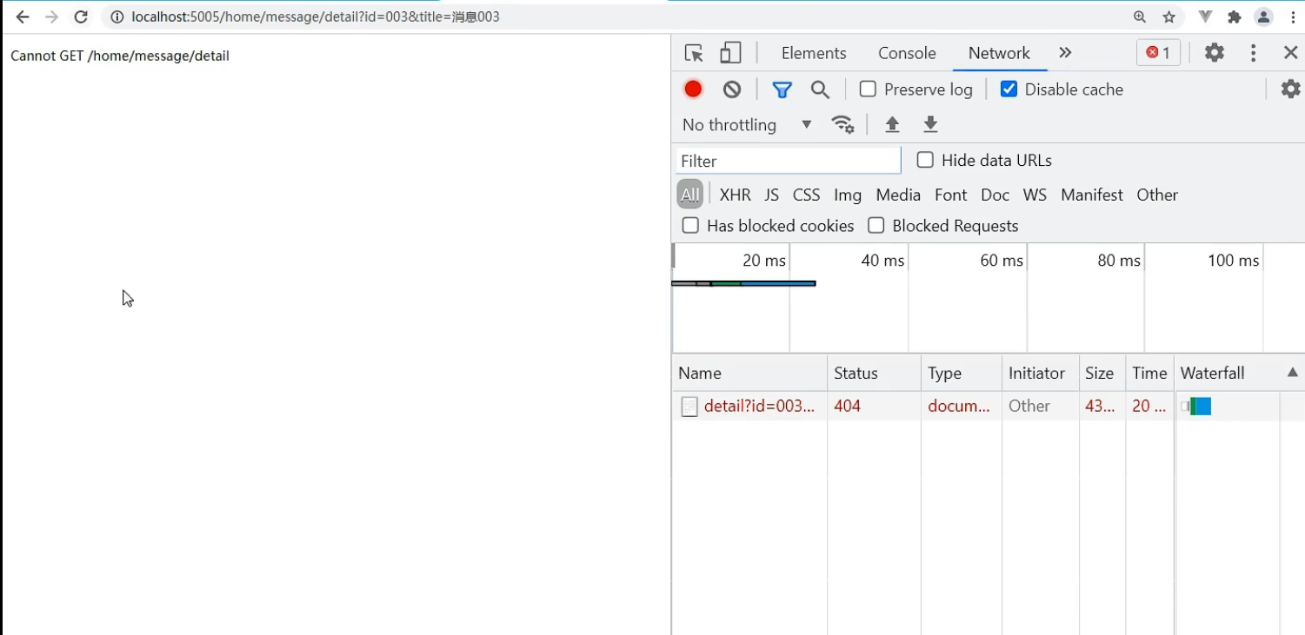Stop recording network log
The width and height of the screenshot is (1305, 635).
pos(693,89)
